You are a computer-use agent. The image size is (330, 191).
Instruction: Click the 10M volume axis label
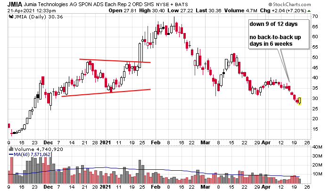coord(317,174)
